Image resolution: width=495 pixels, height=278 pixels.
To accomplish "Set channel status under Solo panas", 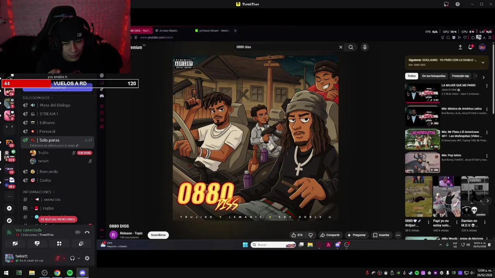I will (54, 146).
